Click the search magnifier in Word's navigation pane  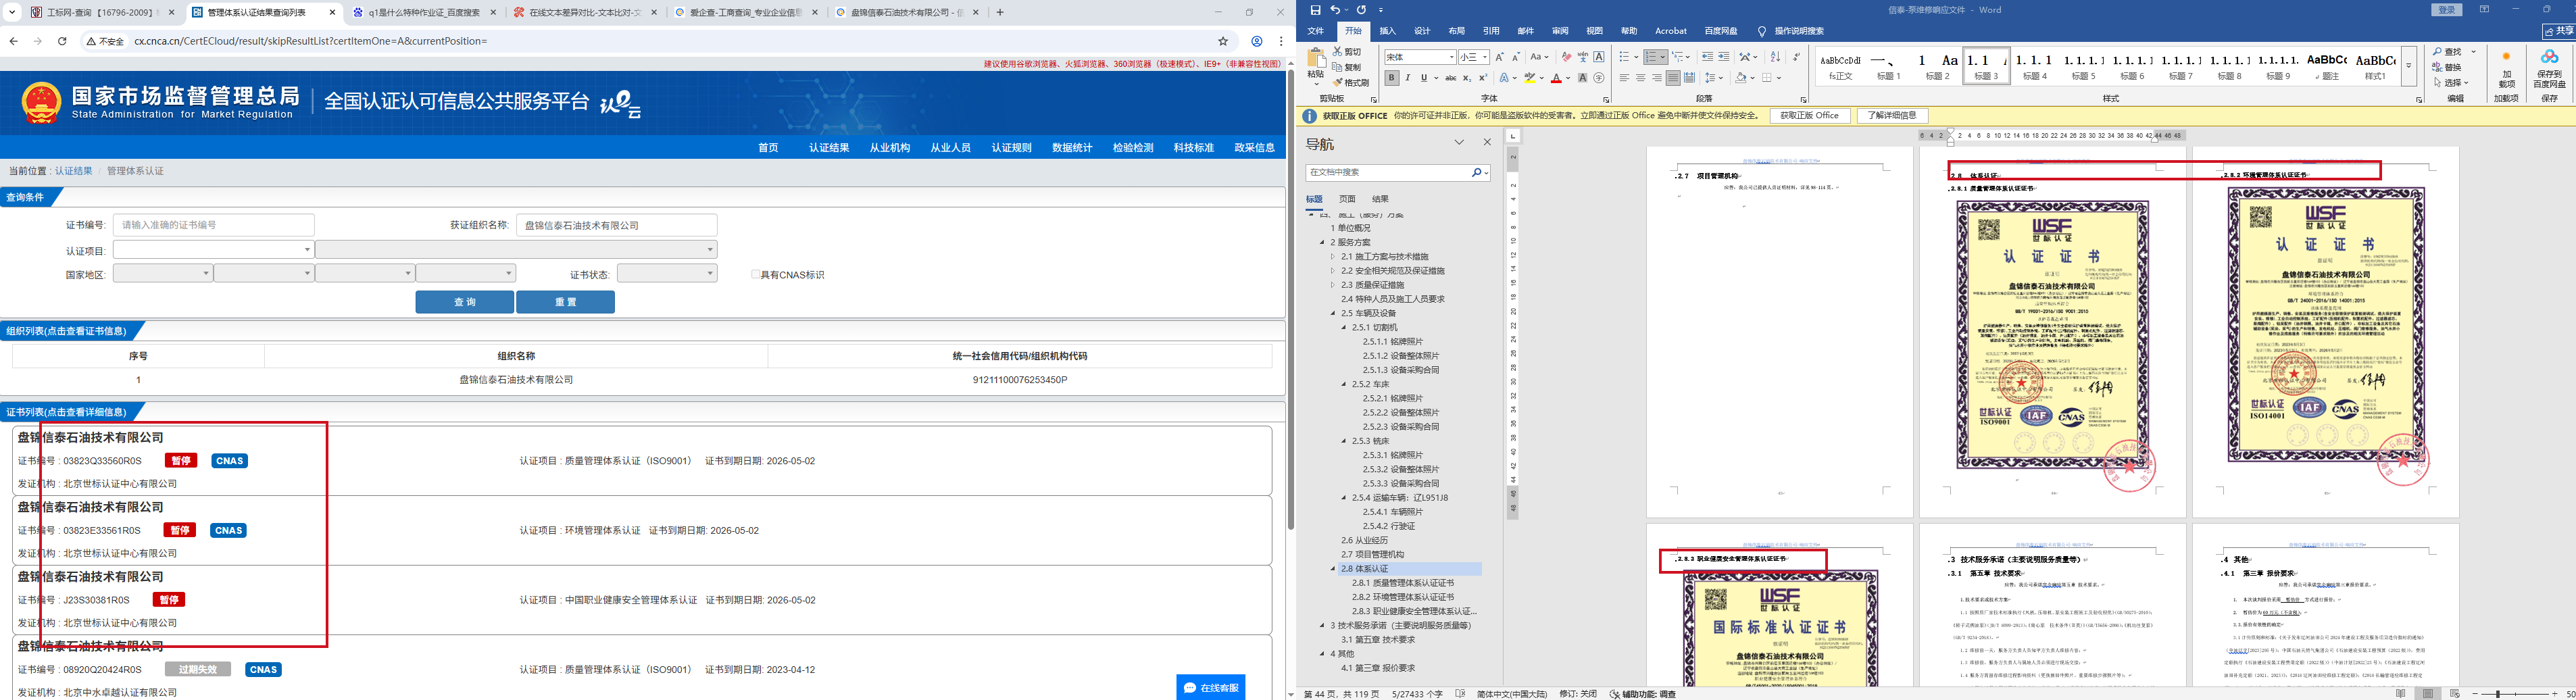[x=1476, y=173]
